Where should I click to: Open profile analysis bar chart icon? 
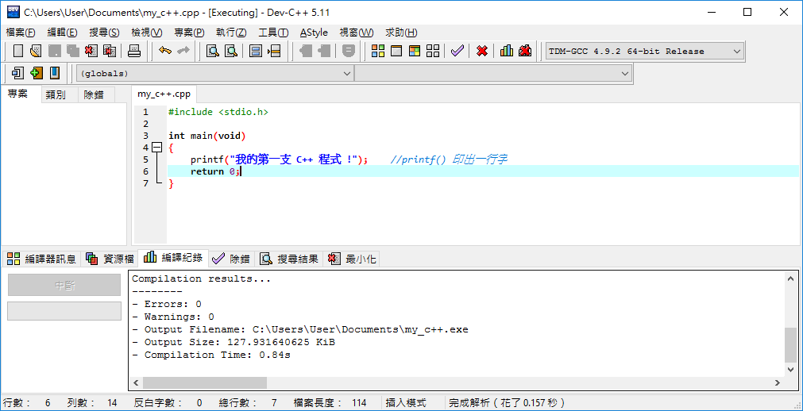pyautogui.click(x=507, y=52)
